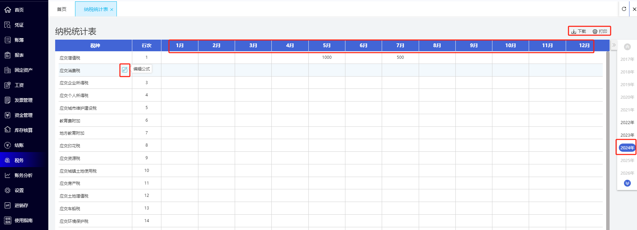Open the 工资 payroll sidebar icon
Screen dimensions: 637x230
click(8, 85)
